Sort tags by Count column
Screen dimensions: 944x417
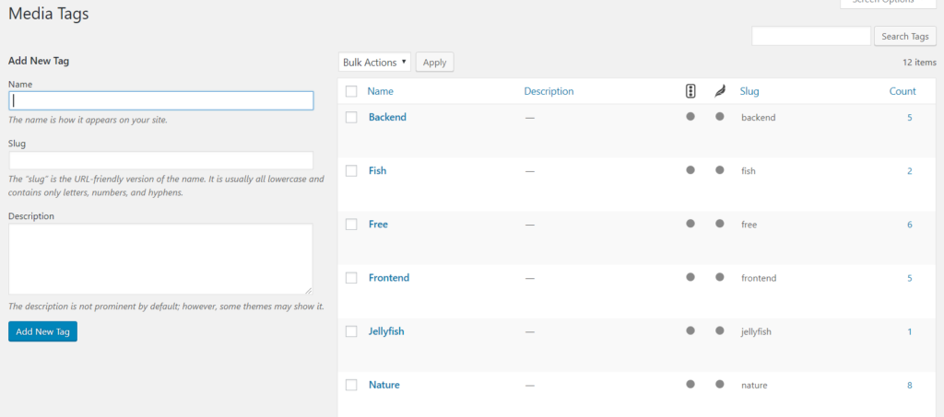click(903, 91)
